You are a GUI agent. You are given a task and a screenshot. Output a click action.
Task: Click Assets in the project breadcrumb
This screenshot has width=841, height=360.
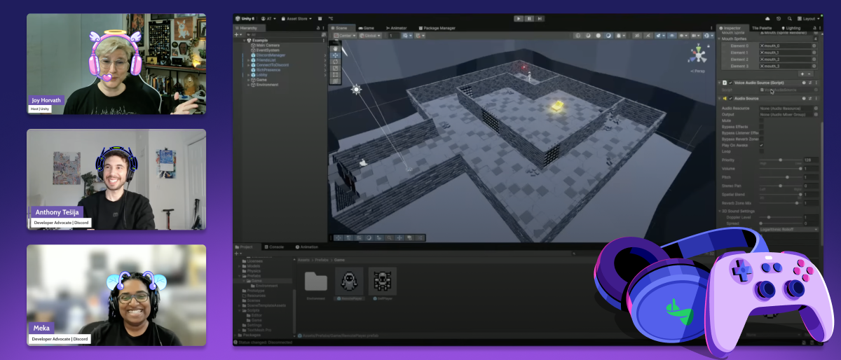pos(303,260)
